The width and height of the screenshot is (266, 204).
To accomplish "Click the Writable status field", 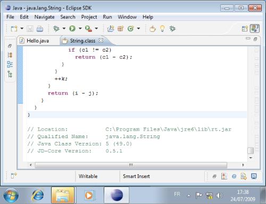I will tap(88, 176).
